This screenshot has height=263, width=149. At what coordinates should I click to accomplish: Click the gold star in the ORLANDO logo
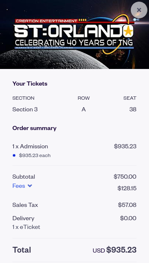coord(128,31)
